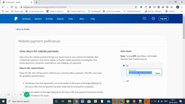Open Microsoft Store from taskbar
Screen dimensions: 185x104
(89, 101)
